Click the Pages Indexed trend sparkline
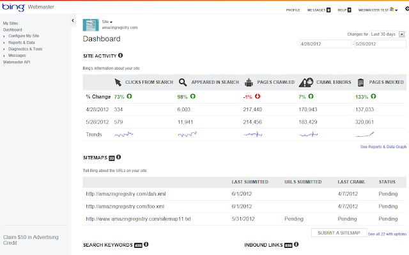The width and height of the screenshot is (409, 255). click(x=365, y=135)
